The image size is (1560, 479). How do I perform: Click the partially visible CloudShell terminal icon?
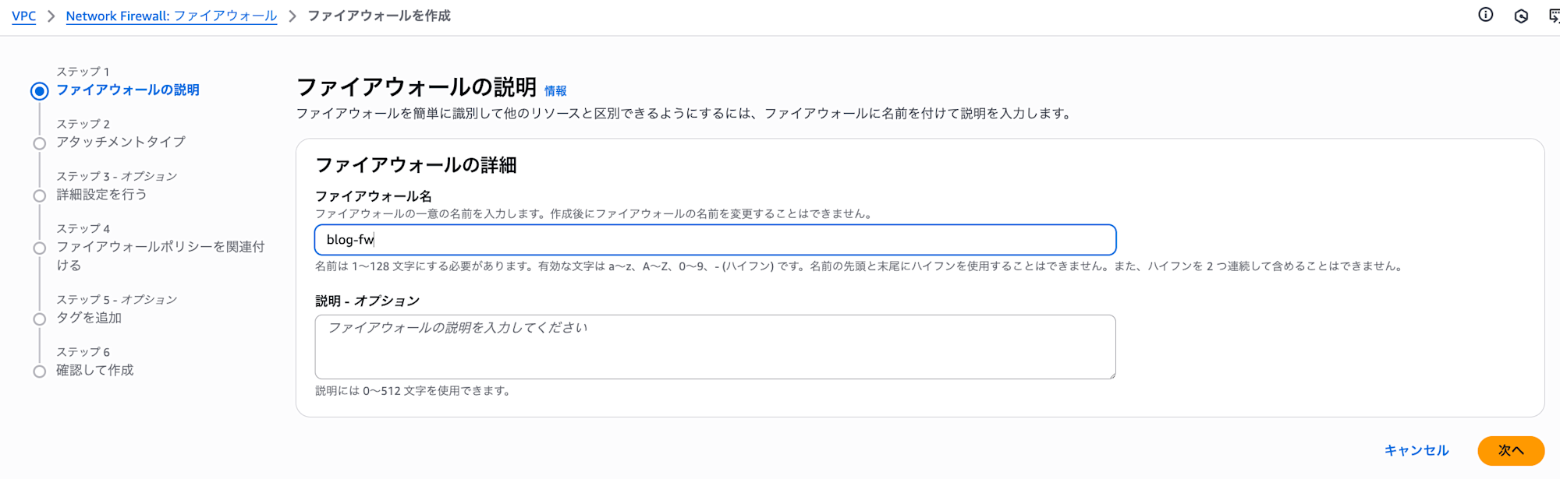click(1554, 16)
